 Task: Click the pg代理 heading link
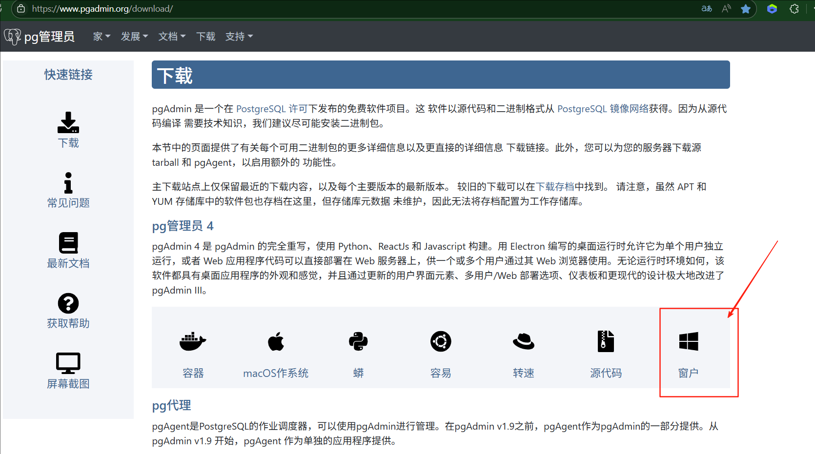pos(171,405)
